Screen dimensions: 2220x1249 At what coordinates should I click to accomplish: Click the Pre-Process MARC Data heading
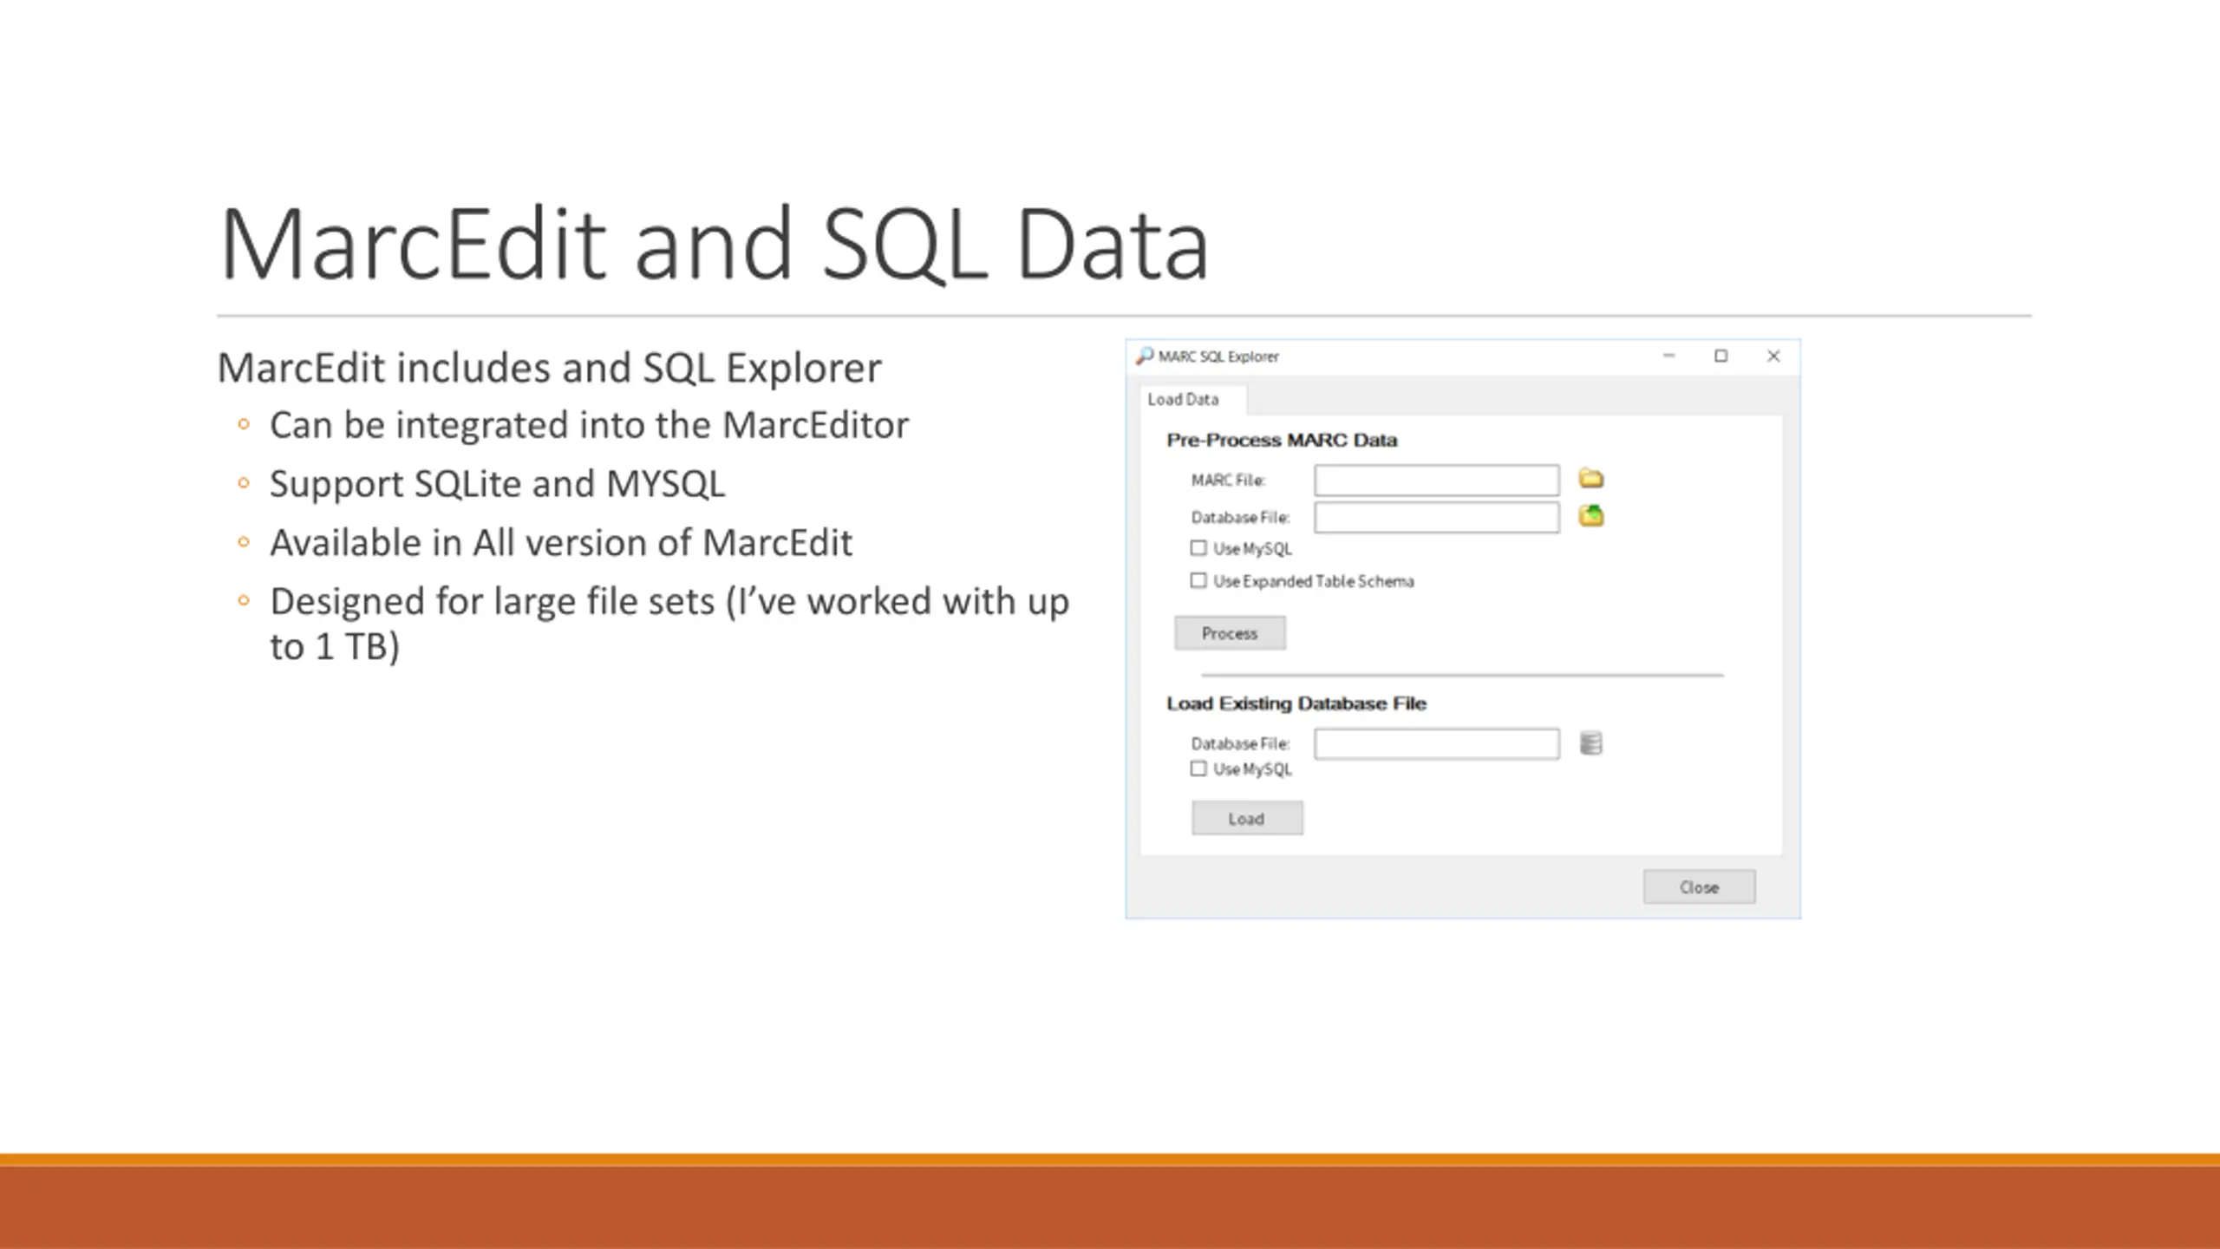tap(1282, 441)
